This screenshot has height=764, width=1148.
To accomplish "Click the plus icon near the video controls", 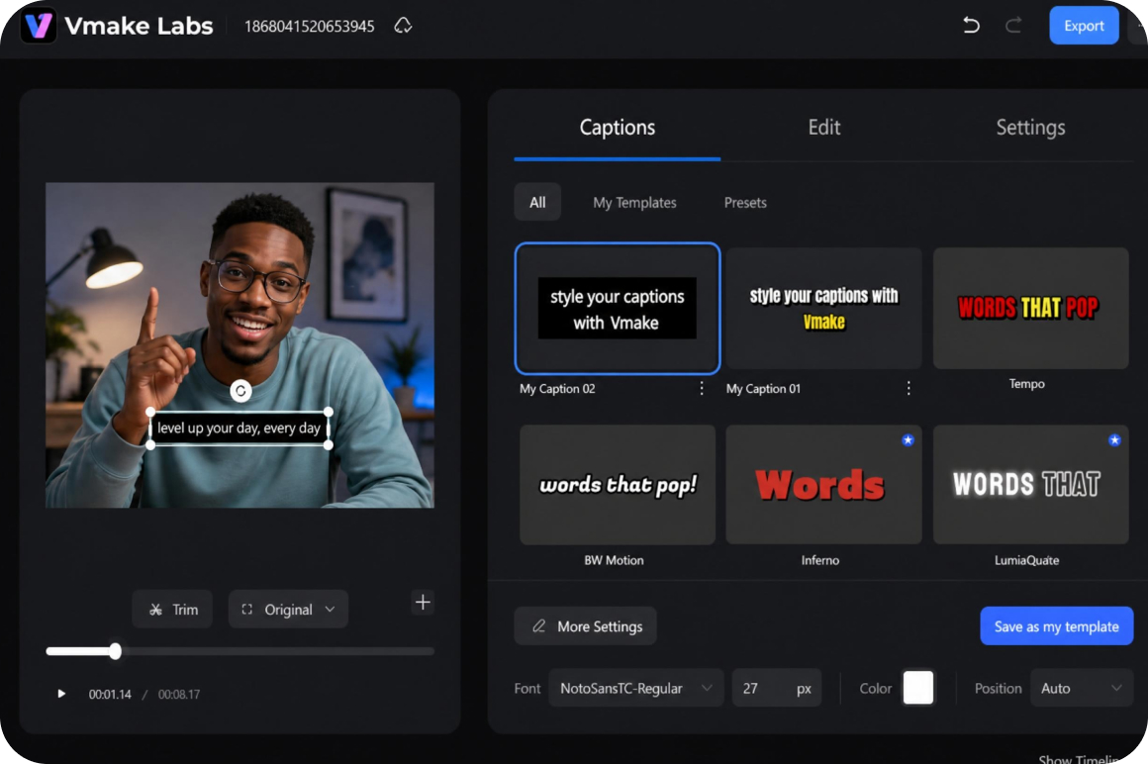I will (423, 603).
